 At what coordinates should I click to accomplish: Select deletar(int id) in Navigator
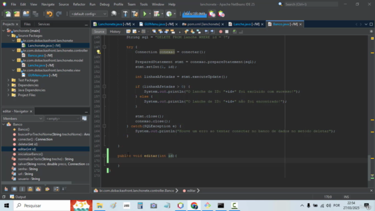(28, 144)
